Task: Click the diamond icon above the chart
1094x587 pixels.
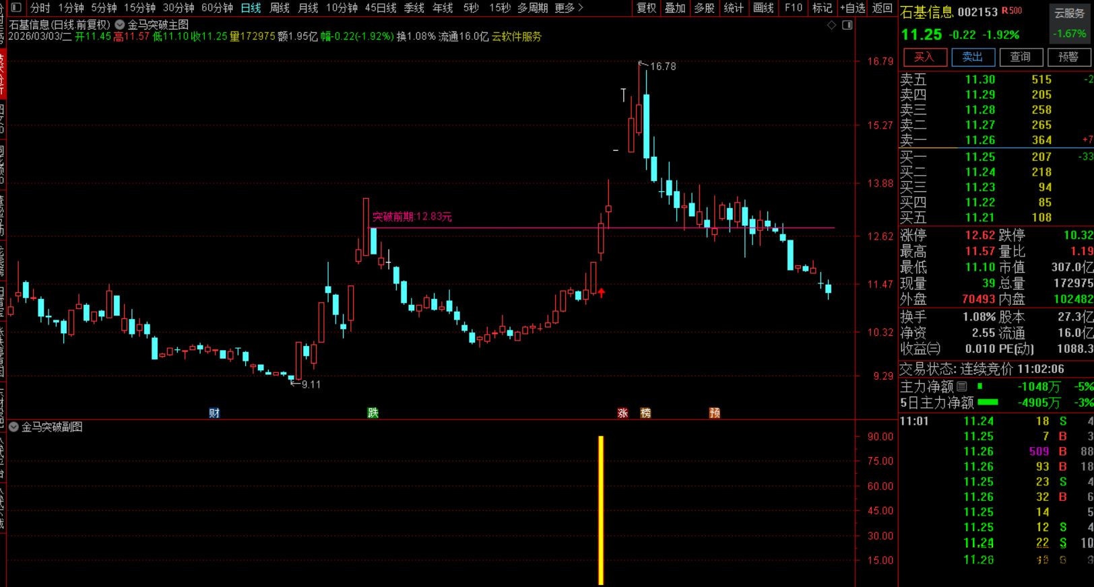Action: [831, 25]
